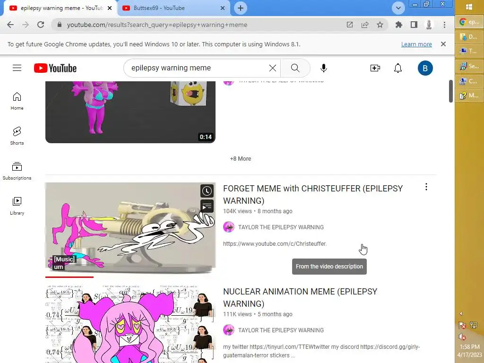Open Home in the YouTube sidebar
Viewport: 484px width, 363px height.
(17, 101)
